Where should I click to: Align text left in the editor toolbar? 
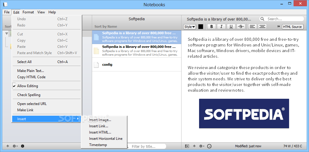click(x=252, y=27)
